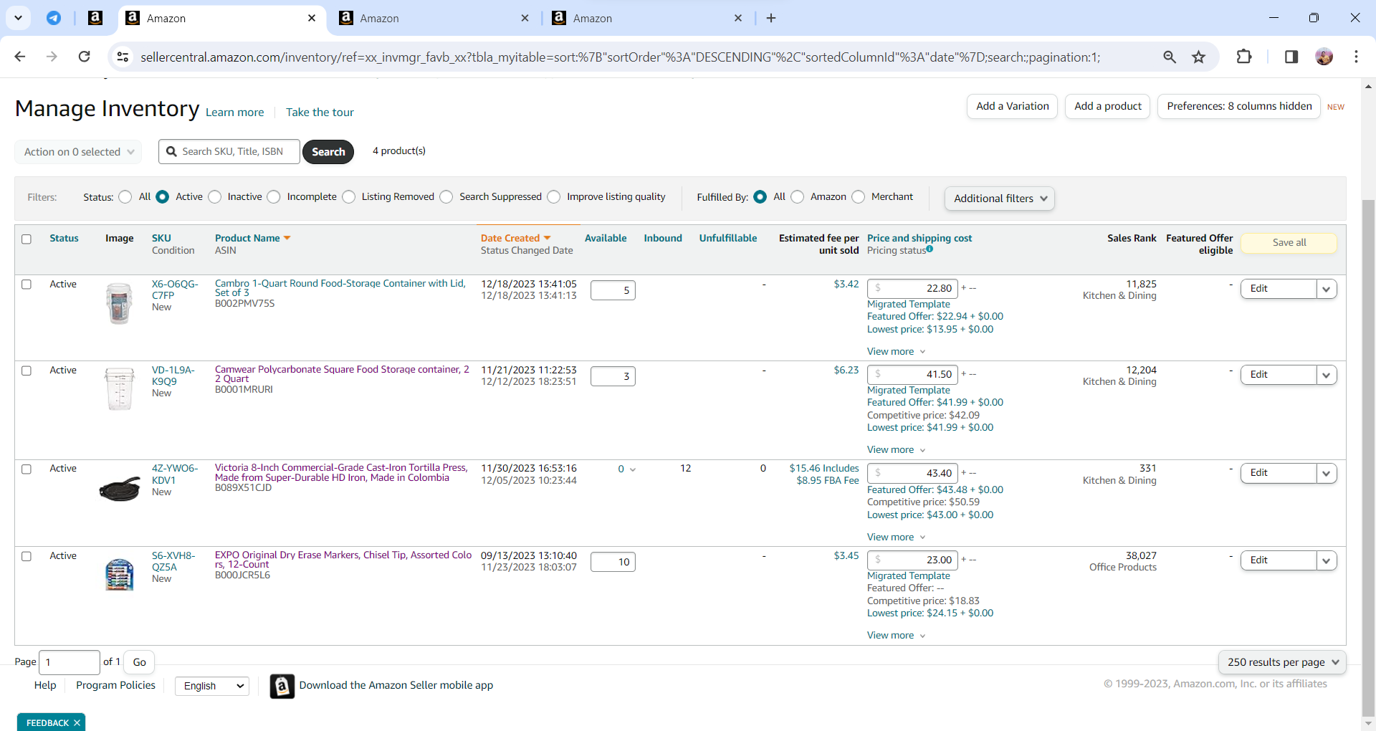Focus the Search SKU, Title, ISBN field
The height and width of the screenshot is (731, 1376).
[x=229, y=151]
